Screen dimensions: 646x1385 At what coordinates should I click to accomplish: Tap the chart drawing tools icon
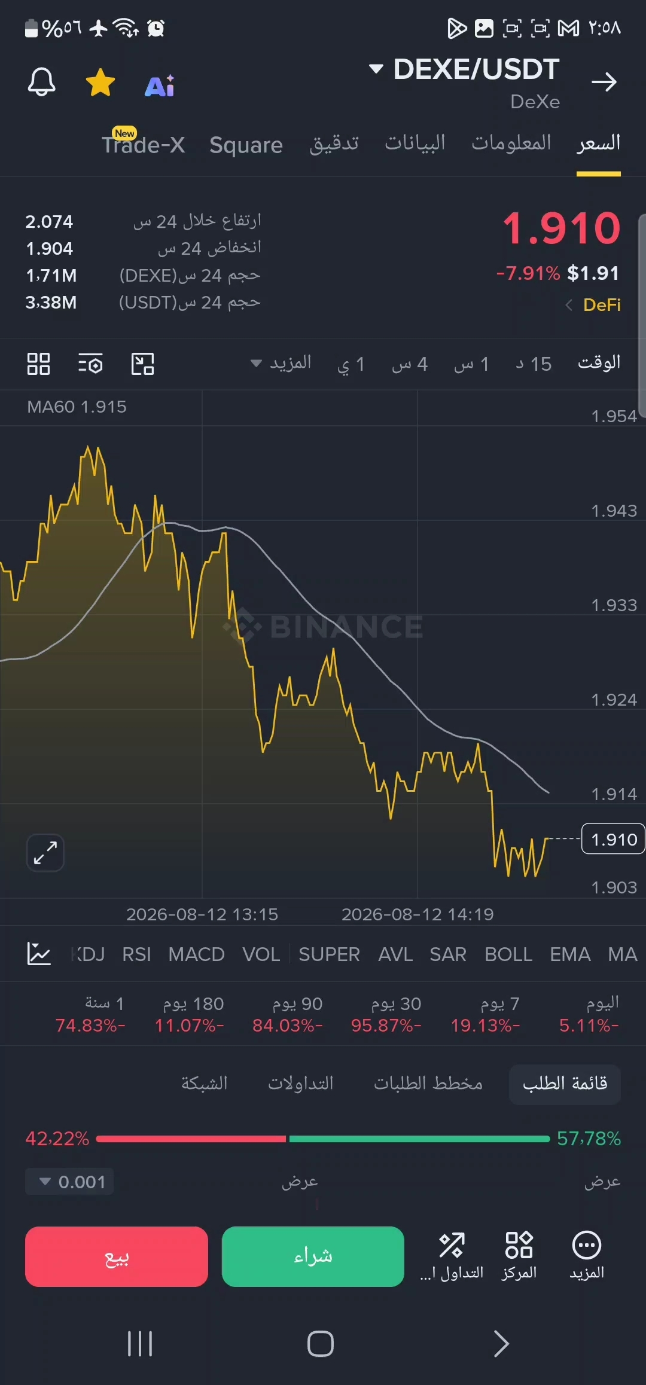[x=142, y=364]
